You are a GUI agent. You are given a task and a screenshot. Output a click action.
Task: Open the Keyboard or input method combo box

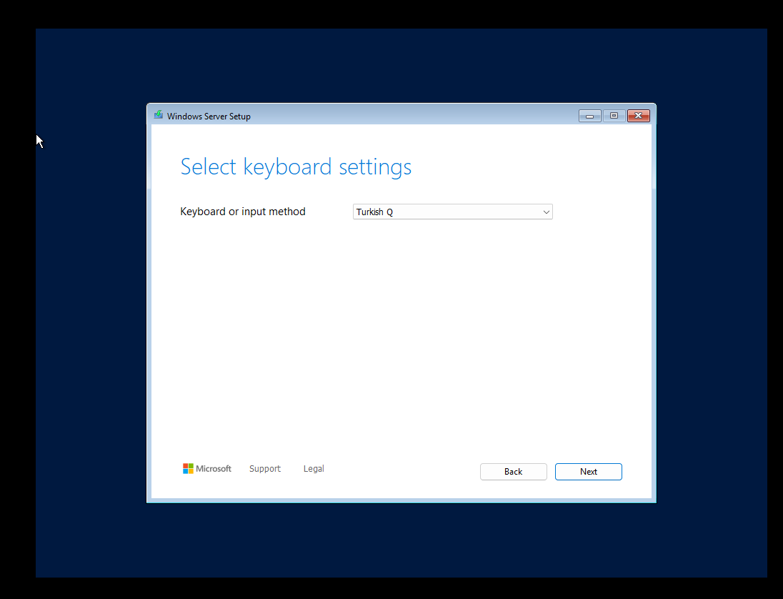point(452,212)
